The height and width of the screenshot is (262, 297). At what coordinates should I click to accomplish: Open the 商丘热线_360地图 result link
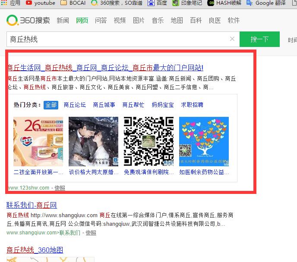click(35, 250)
